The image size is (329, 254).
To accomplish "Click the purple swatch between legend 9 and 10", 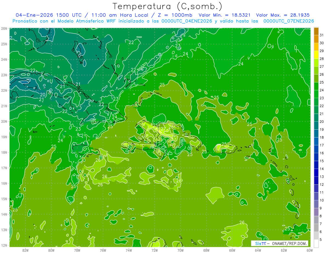I will click(316, 204).
